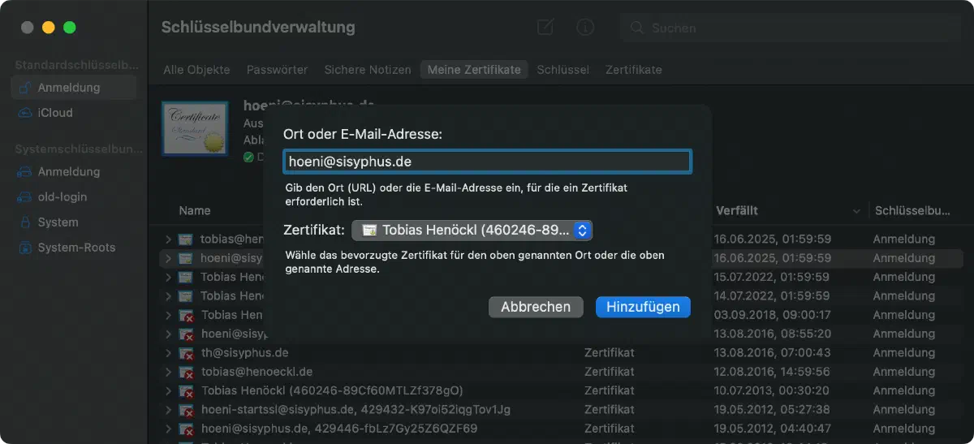The width and height of the screenshot is (974, 444).
Task: Select tobias@henoeckl.de in the list
Action: (256, 372)
